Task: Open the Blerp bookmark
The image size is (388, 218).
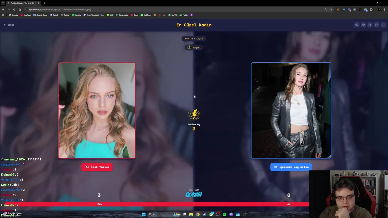Action: click(134, 15)
